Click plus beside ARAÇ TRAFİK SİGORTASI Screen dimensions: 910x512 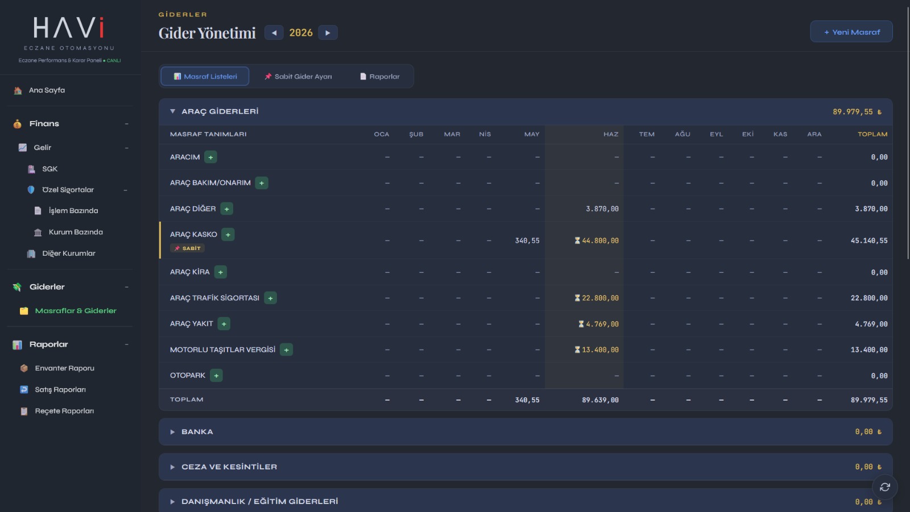270,298
